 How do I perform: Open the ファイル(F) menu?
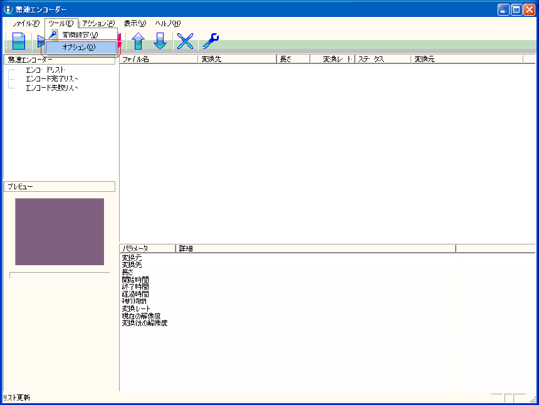pyautogui.click(x=26, y=23)
